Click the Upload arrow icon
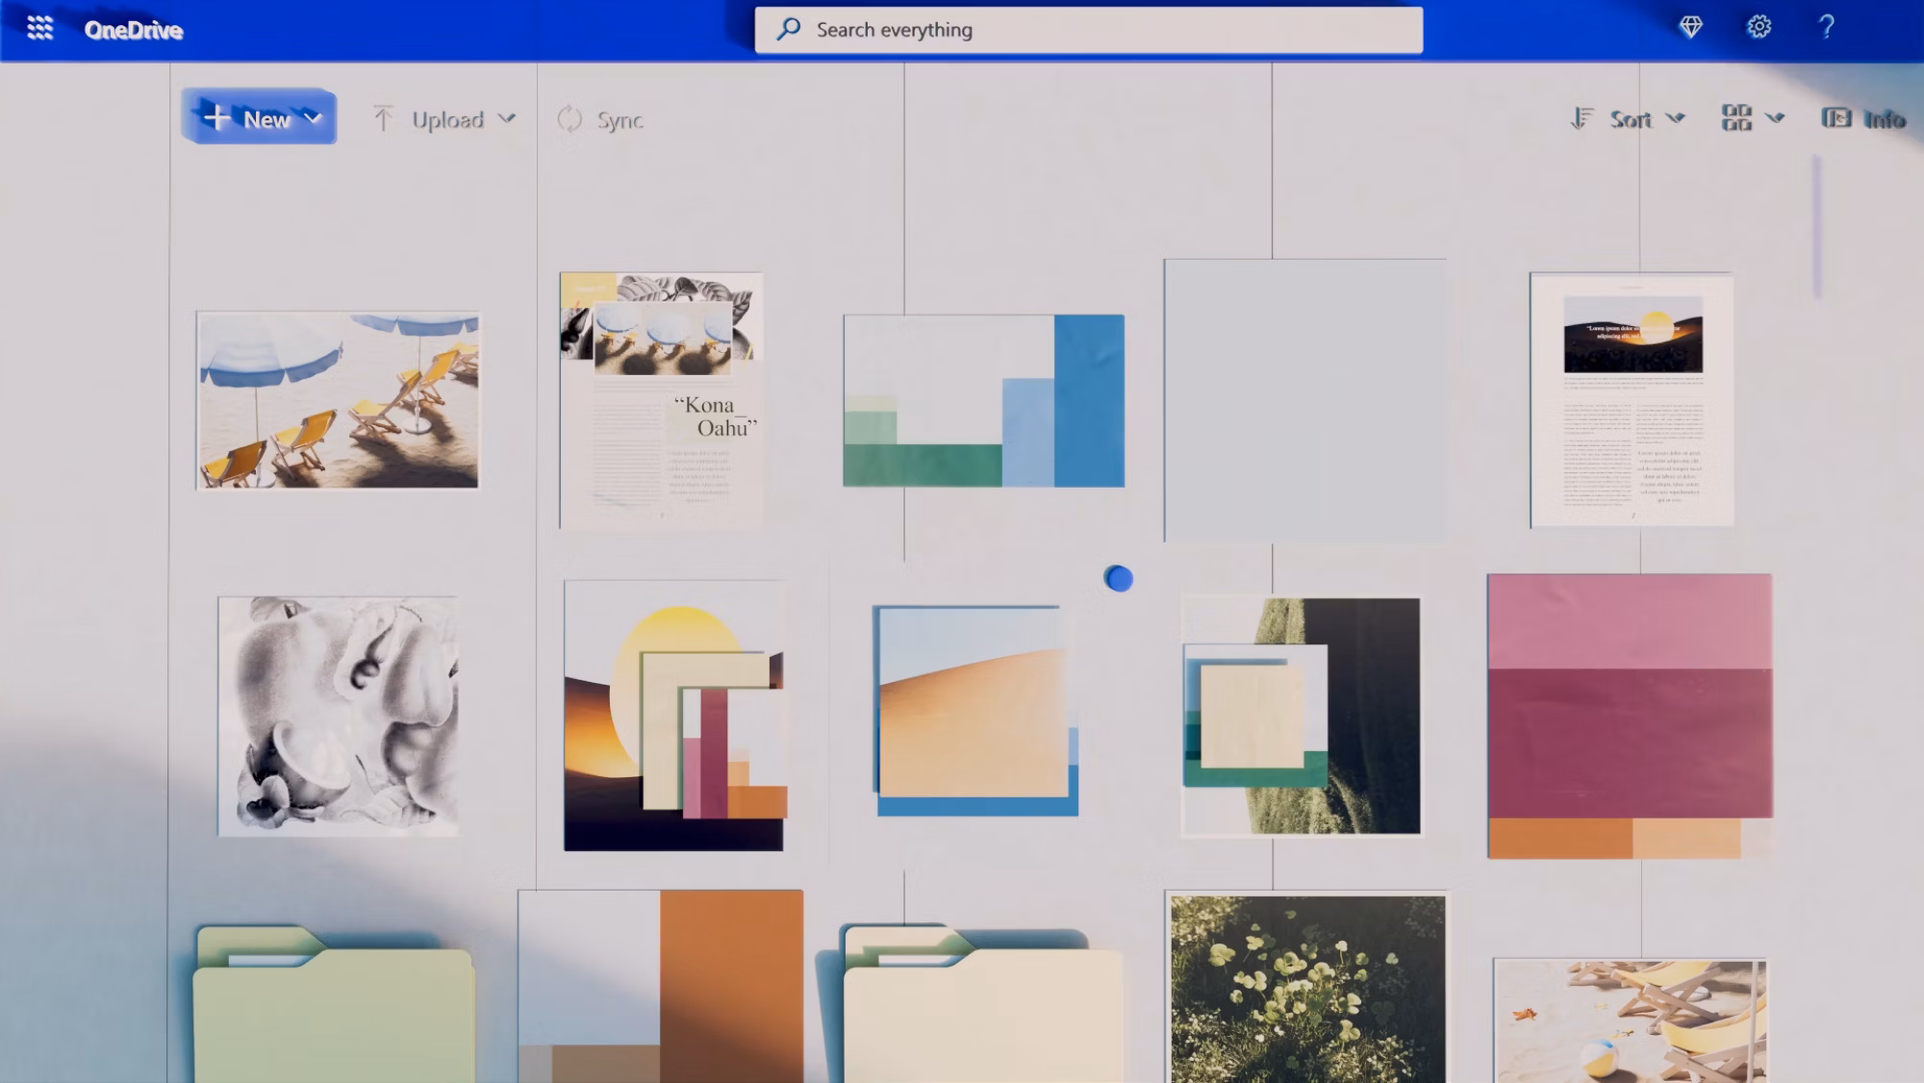 (x=383, y=119)
